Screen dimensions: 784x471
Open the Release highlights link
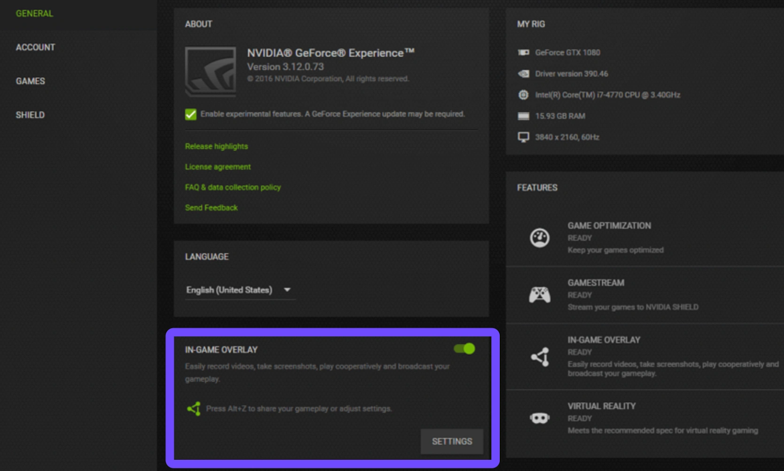(216, 146)
